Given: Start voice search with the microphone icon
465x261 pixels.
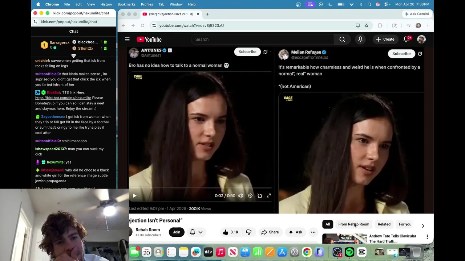Looking at the screenshot, I should click(x=360, y=40).
